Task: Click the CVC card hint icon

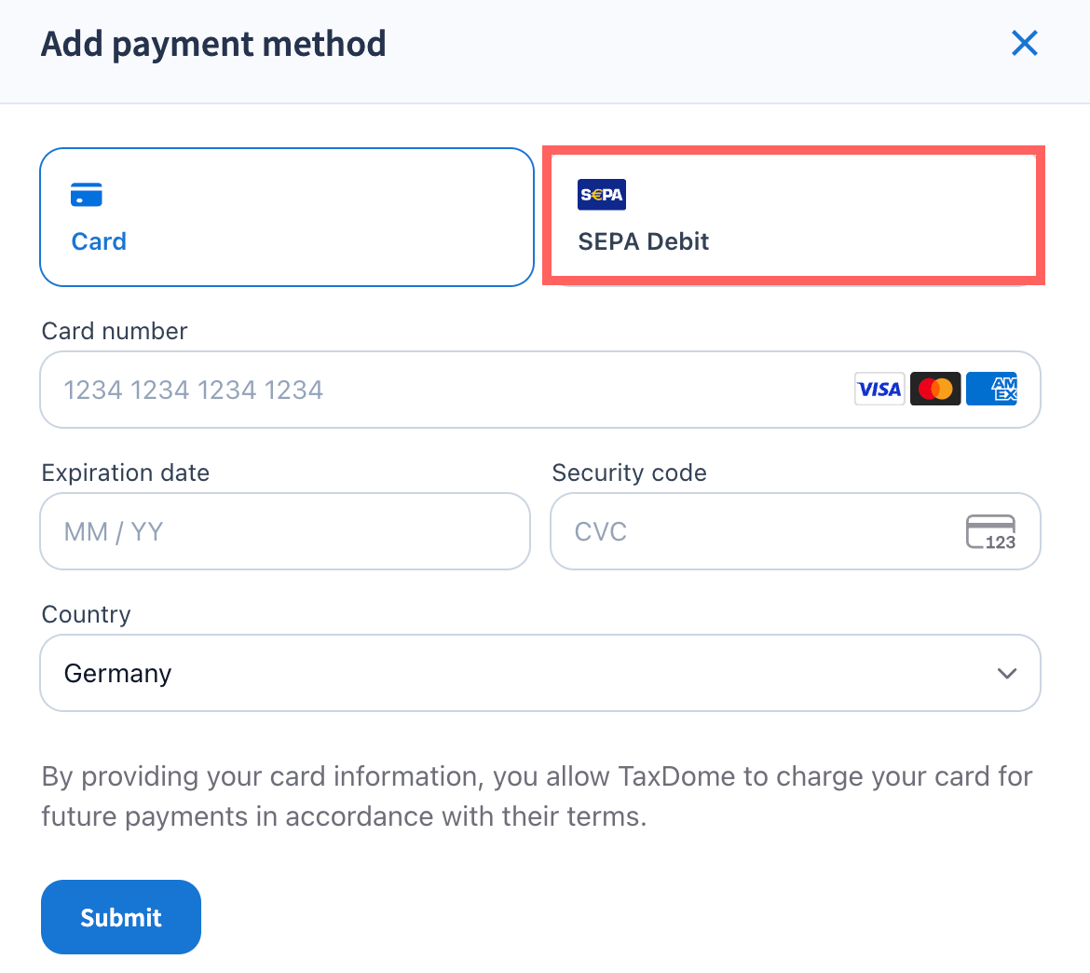Action: click(x=990, y=532)
